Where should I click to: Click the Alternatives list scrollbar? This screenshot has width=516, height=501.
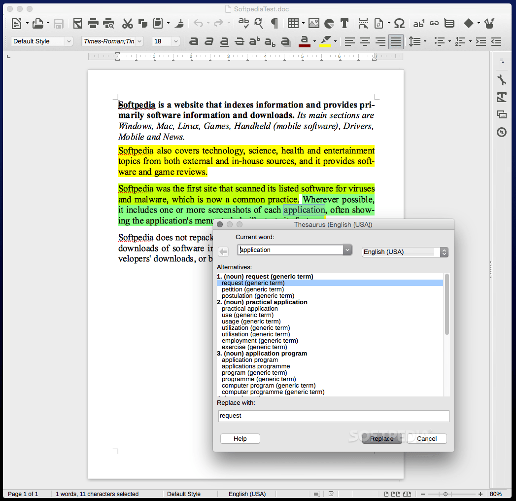tap(447, 304)
